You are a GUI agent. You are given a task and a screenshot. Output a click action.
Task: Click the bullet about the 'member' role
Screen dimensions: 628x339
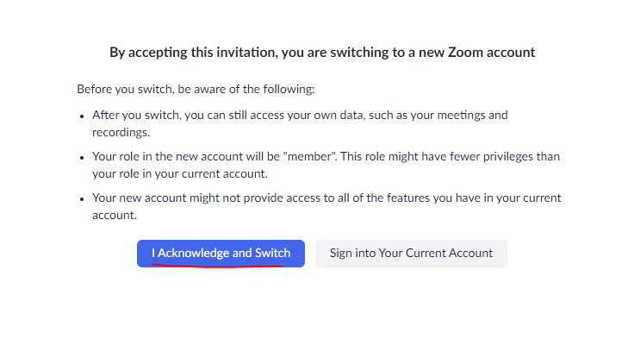click(326, 165)
